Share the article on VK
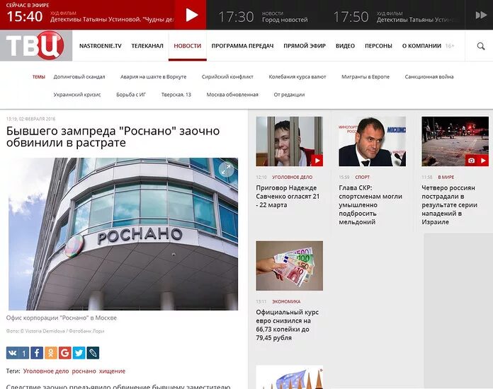Image resolution: width=493 pixels, height=389 pixels. point(12,353)
